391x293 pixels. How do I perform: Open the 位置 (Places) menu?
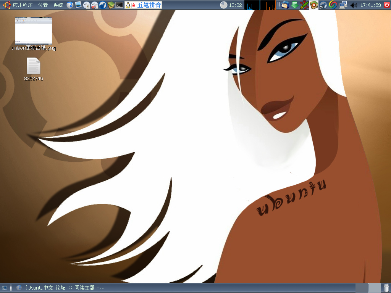coord(43,5)
